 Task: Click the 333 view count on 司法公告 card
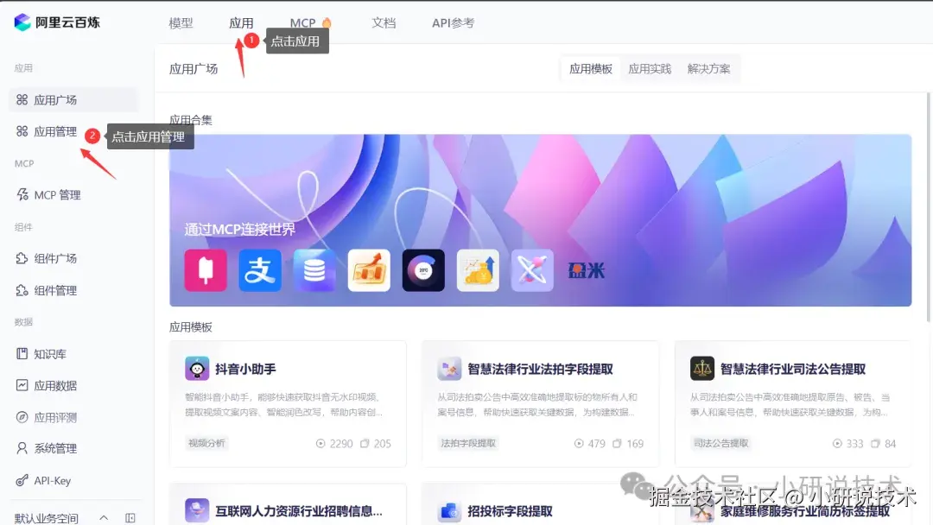(848, 444)
